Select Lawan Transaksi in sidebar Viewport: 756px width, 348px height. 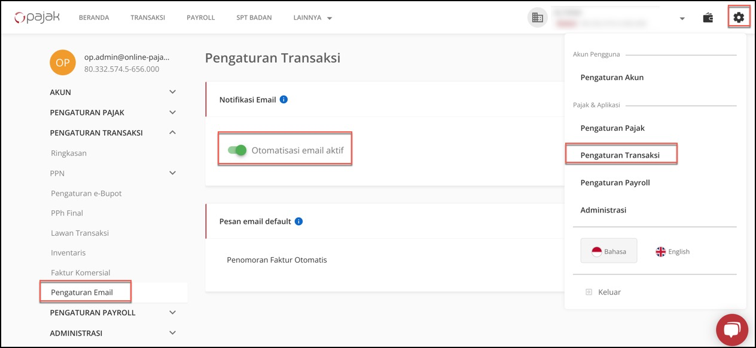[80, 233]
